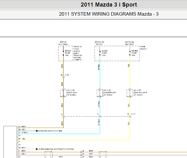Image resolution: width=187 pixels, height=158 pixels.
Task: Click pin label '1B GRY'
Action: tap(22, 129)
